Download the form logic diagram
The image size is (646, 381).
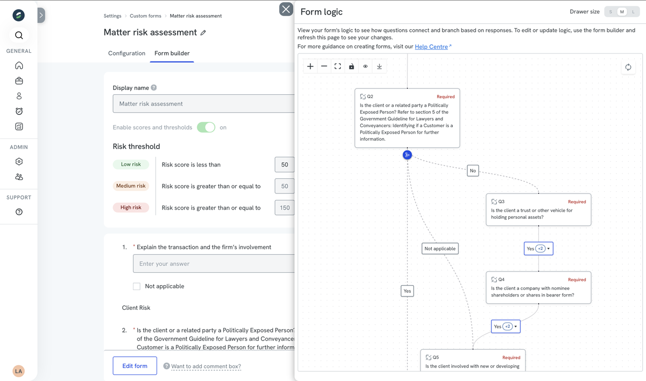click(379, 66)
